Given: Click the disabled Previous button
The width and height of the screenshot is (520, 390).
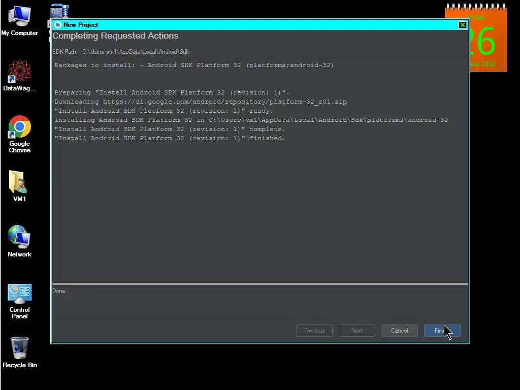Looking at the screenshot, I should 314,330.
